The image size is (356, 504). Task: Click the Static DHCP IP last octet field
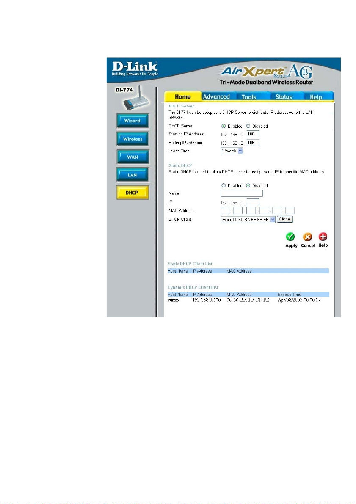coord(253,202)
